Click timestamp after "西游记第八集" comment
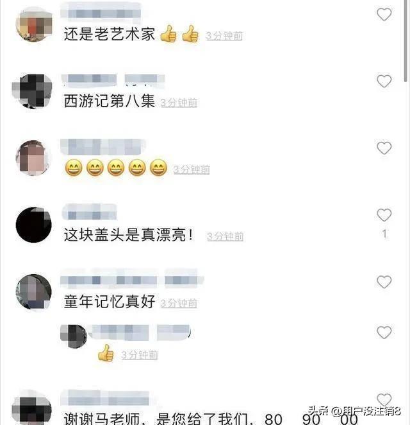This screenshot has height=425, width=410. [179, 103]
